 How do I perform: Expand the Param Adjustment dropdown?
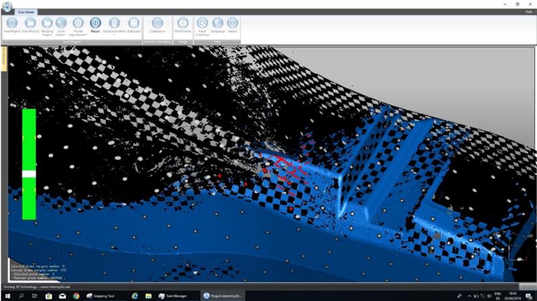coord(78,34)
